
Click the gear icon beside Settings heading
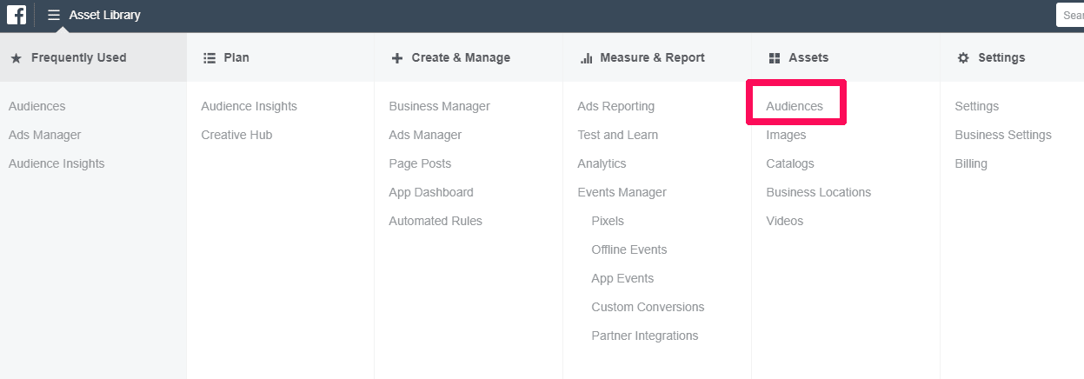(x=963, y=58)
